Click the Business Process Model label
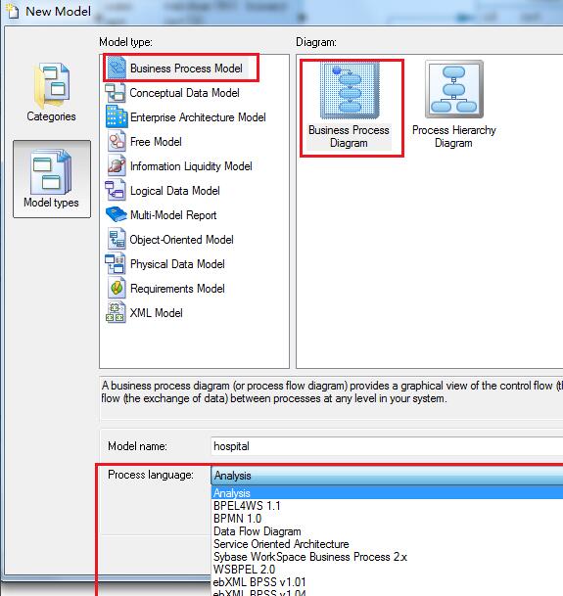Viewport: 563px width, 596px height. click(x=186, y=69)
